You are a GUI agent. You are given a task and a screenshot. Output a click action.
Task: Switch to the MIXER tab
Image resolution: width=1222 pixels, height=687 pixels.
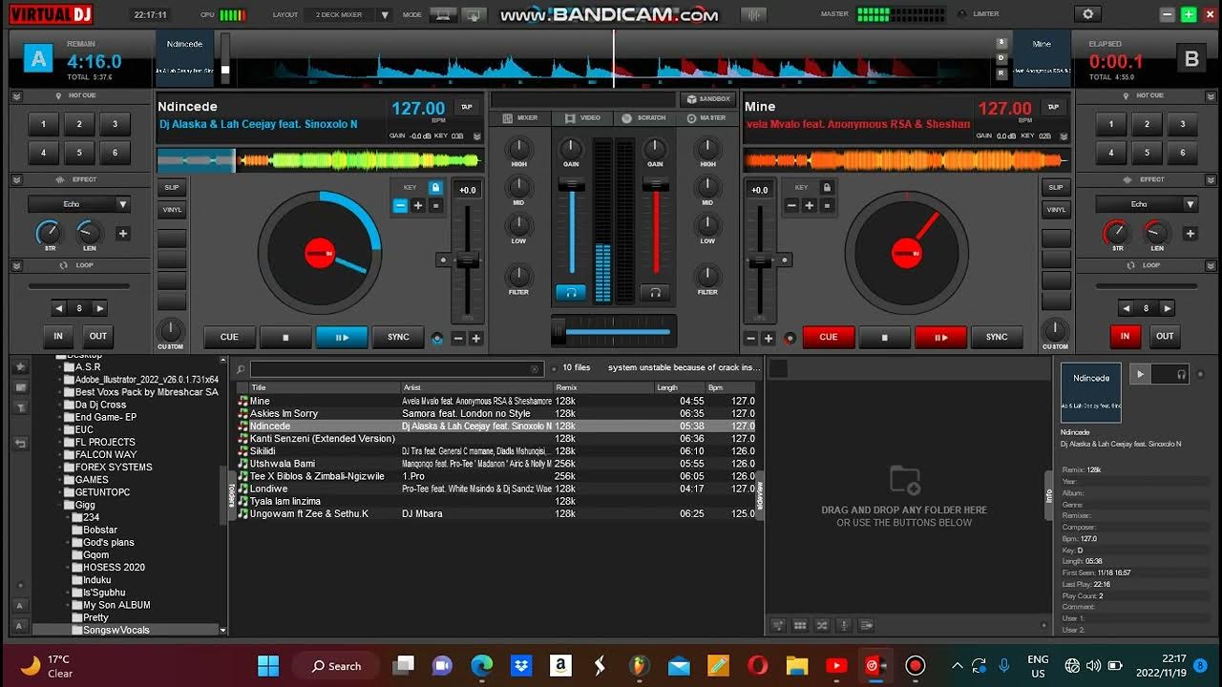(x=520, y=117)
